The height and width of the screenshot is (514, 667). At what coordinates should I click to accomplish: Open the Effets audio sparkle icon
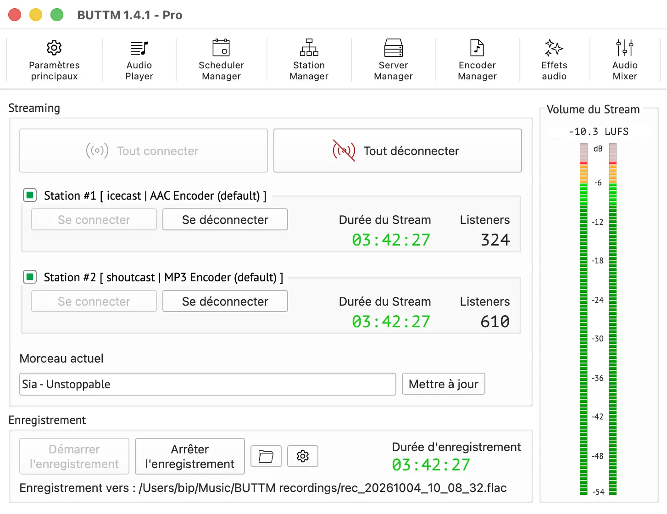[x=554, y=48]
